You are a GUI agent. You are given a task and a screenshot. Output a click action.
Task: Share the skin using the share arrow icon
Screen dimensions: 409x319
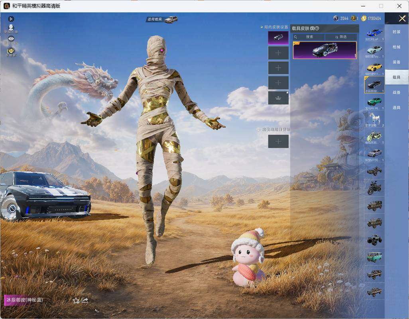(x=85, y=301)
